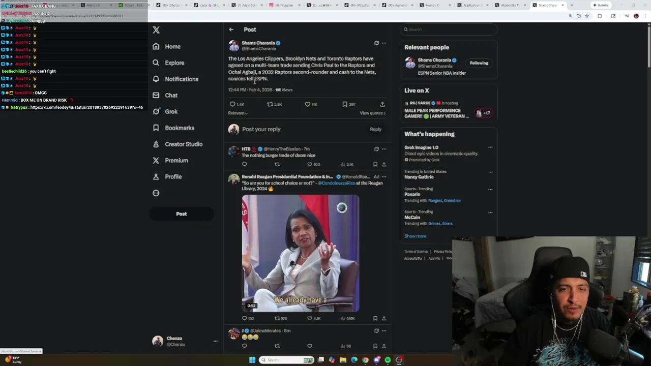The height and width of the screenshot is (366, 651).
Task: Click the X search field
Action: pyautogui.click(x=449, y=29)
